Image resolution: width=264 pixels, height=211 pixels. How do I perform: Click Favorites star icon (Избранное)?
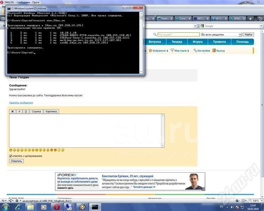tap(150, 51)
